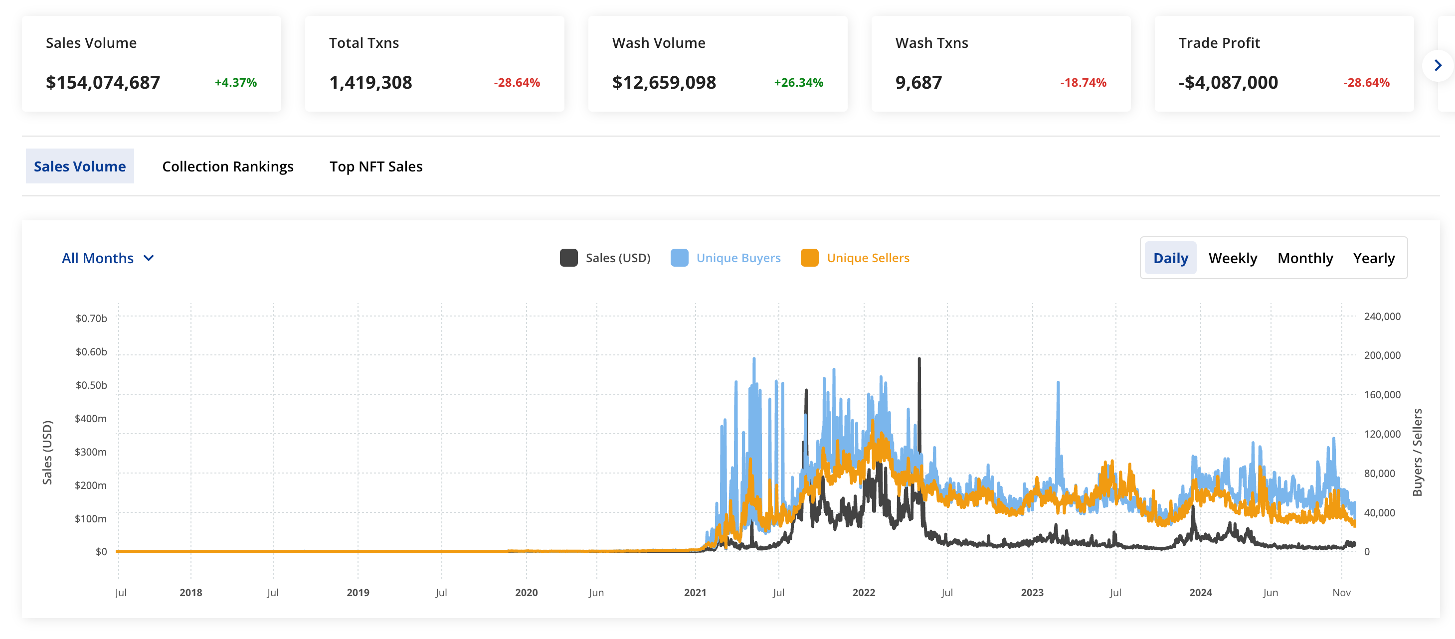Click the Wash Volume stat card

click(718, 63)
